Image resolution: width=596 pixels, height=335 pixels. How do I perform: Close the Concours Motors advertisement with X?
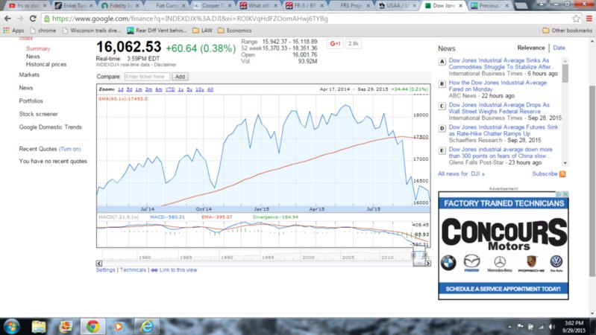565,194
